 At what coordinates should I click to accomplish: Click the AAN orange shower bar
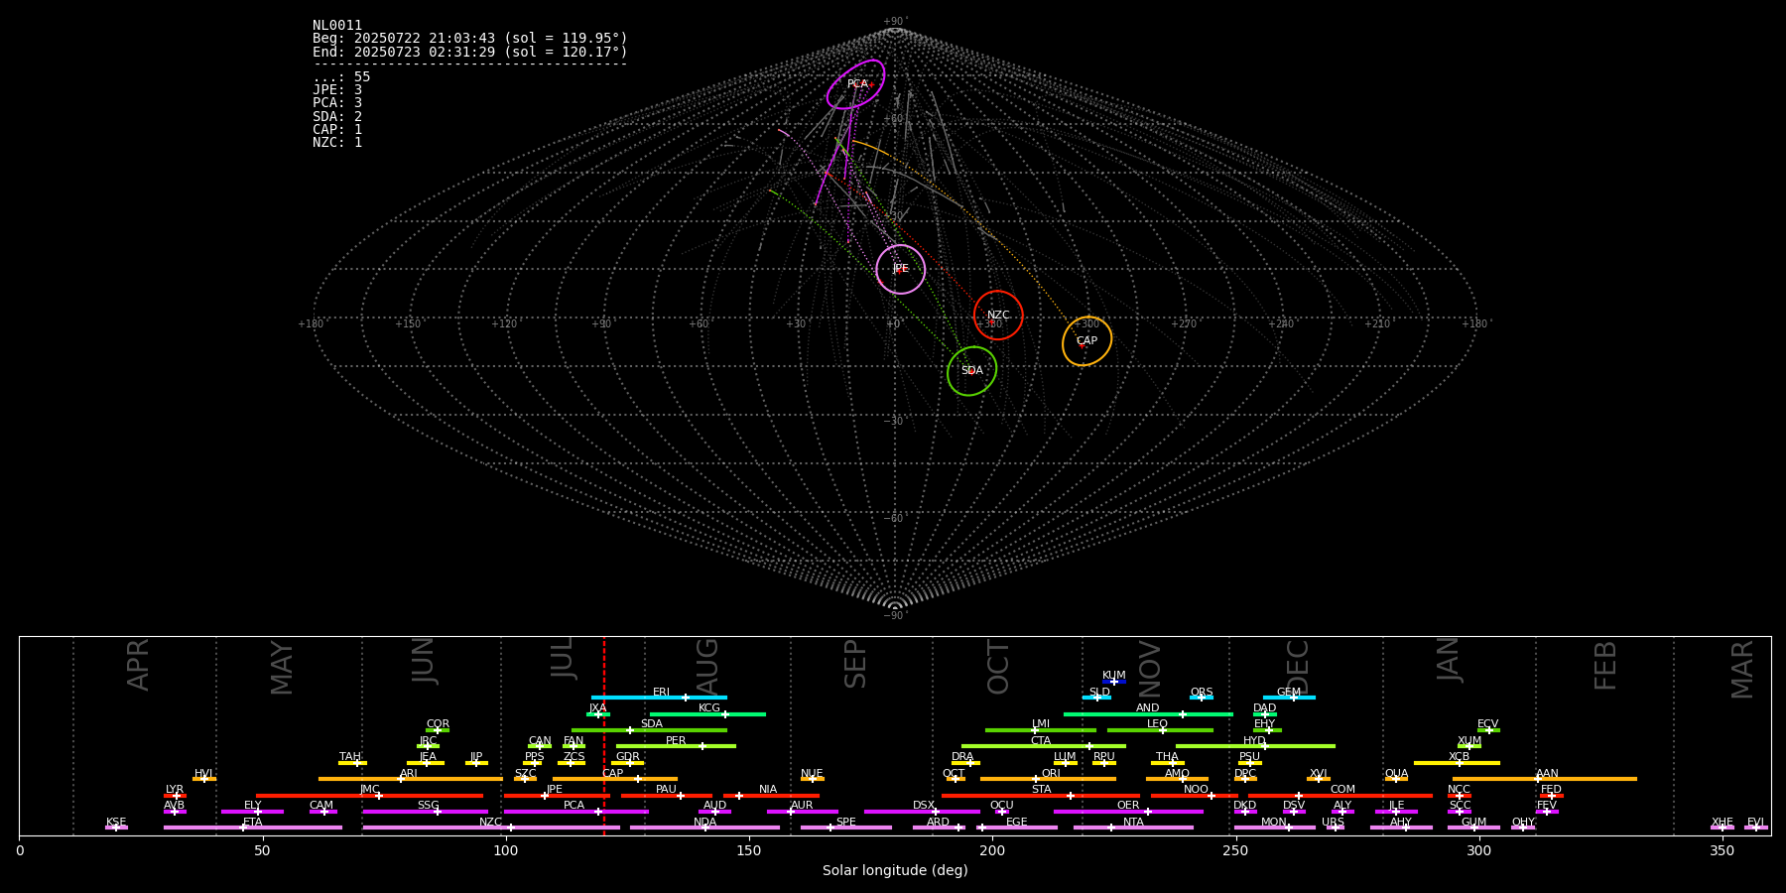click(x=1545, y=779)
